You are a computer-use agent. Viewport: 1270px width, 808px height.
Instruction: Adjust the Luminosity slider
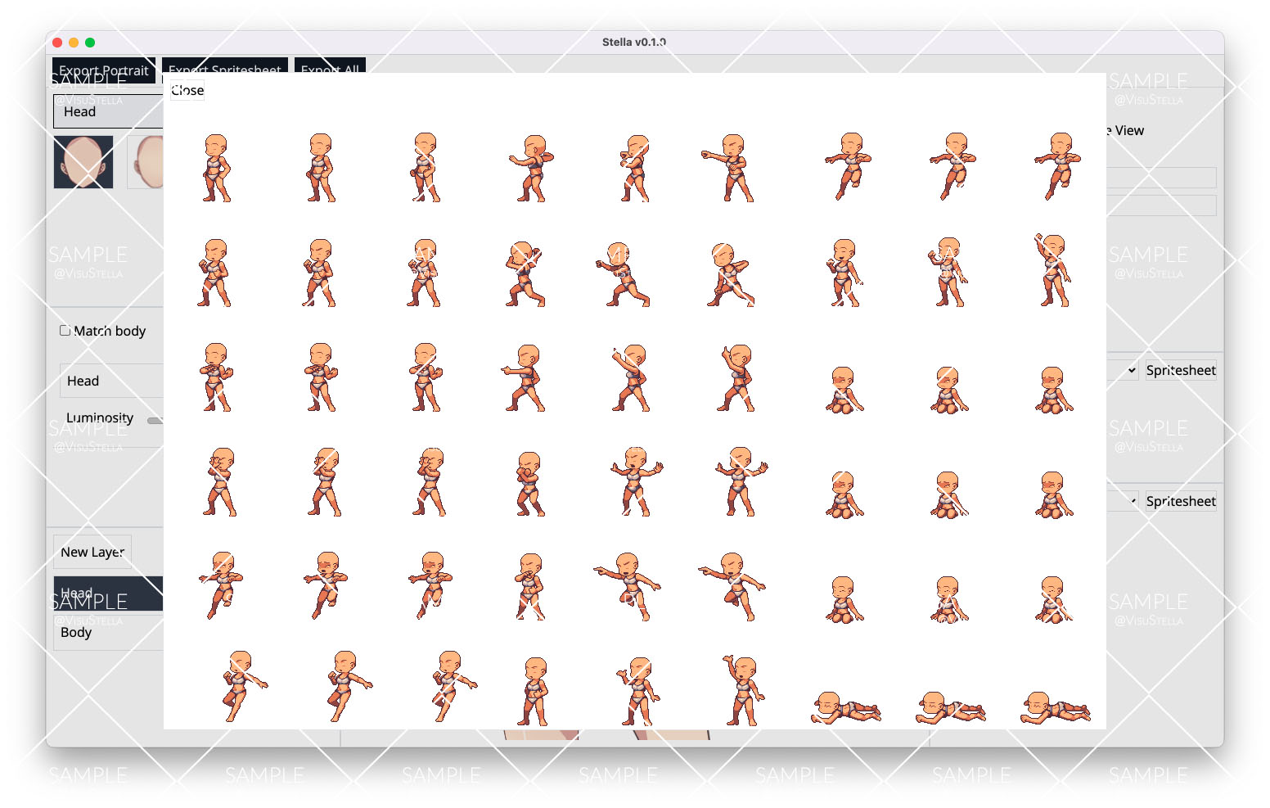click(155, 421)
